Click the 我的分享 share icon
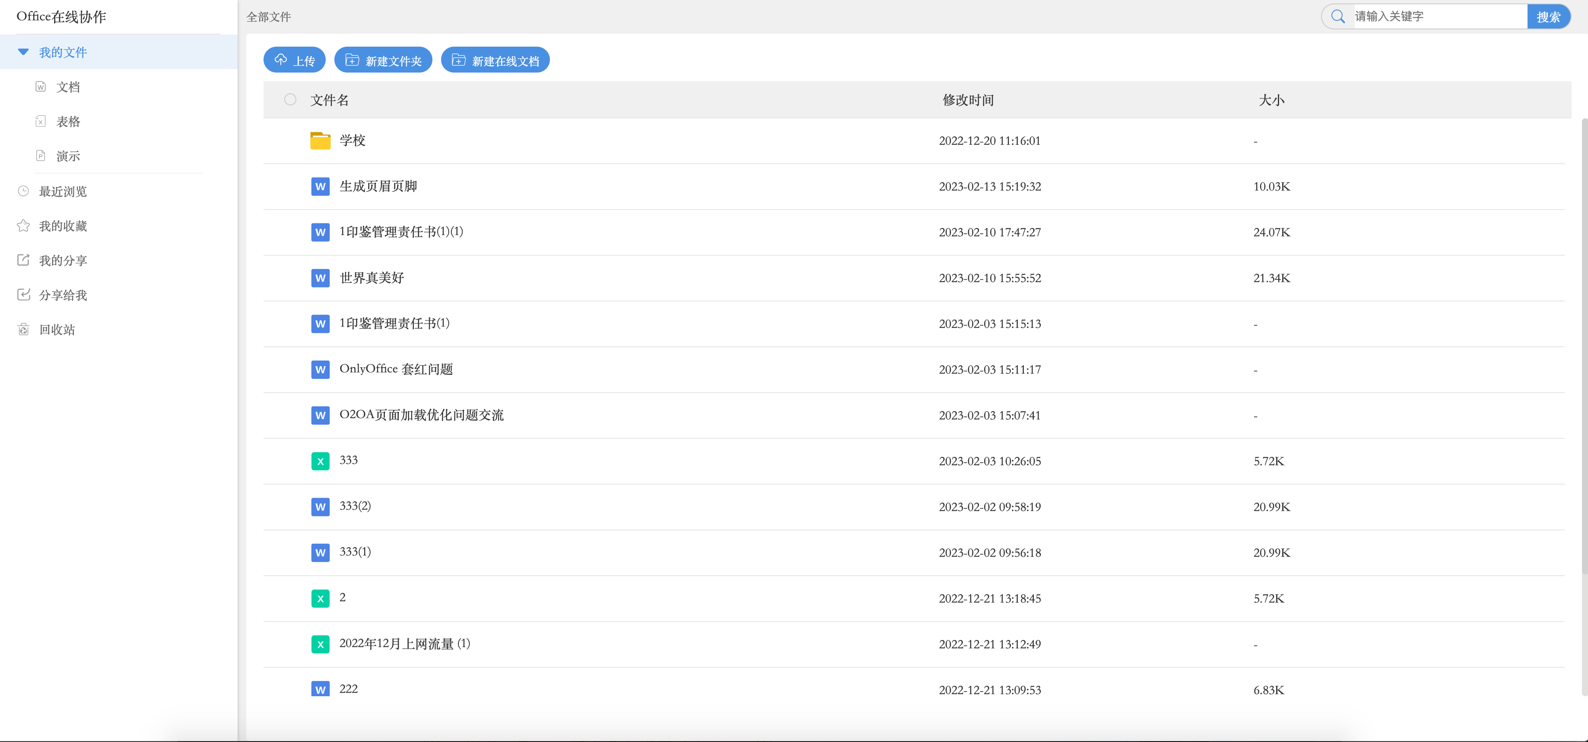The width and height of the screenshot is (1588, 742). click(23, 261)
